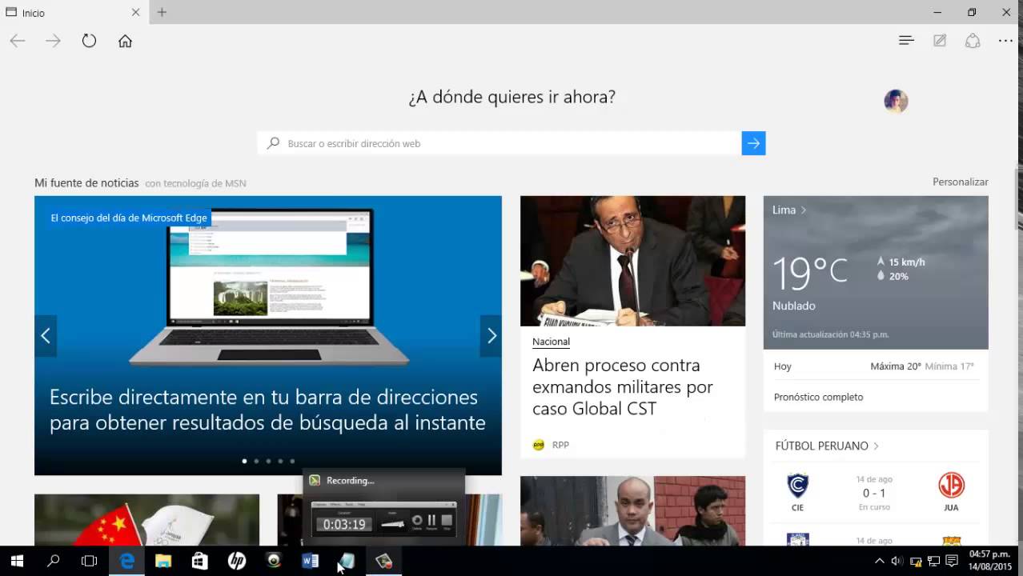Click the 19°C temperature reading
The width and height of the screenshot is (1023, 576).
click(x=809, y=272)
